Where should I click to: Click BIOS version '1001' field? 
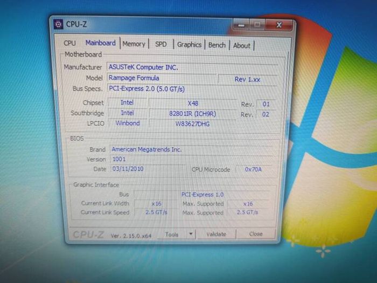point(191,159)
